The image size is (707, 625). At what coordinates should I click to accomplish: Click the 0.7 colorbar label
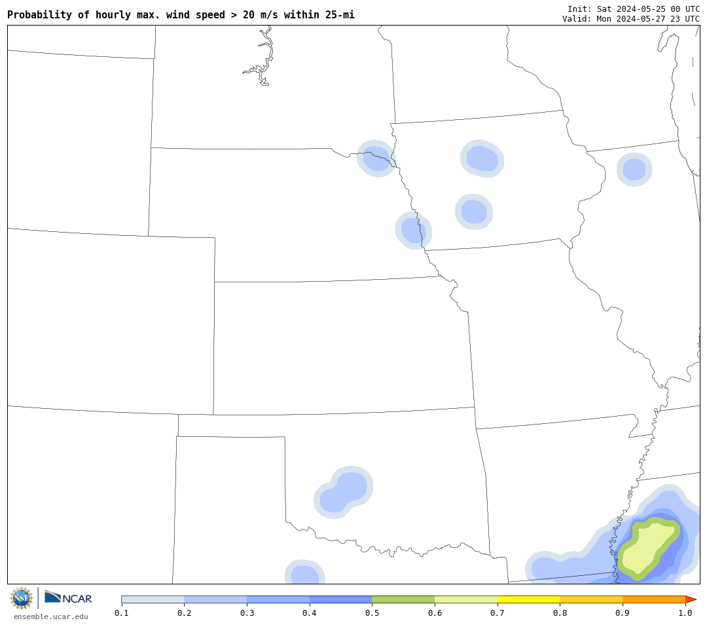pyautogui.click(x=498, y=613)
